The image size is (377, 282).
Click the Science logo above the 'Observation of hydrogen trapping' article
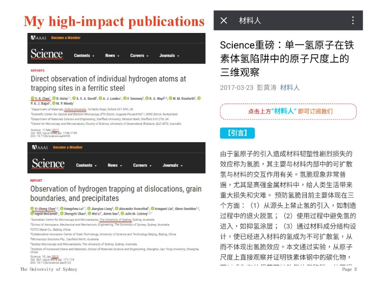[x=48, y=163]
